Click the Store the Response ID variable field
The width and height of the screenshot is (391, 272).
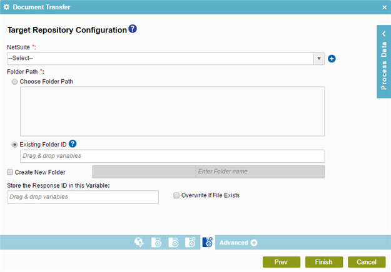tap(83, 197)
